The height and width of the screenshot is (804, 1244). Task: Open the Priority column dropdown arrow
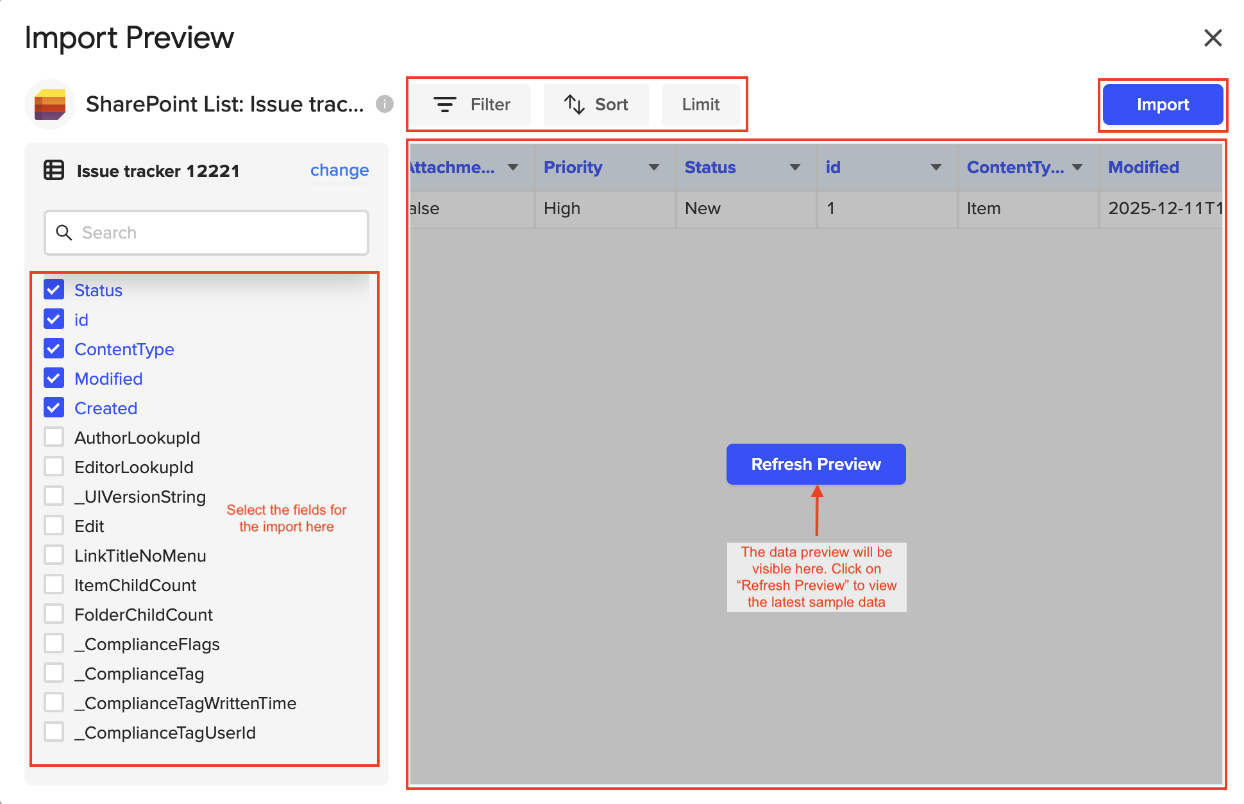click(653, 167)
